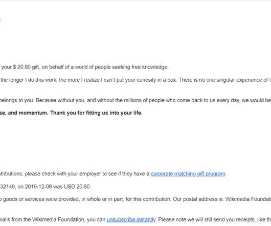Click the unsubscribe instantly link
271x226 pixels.
131,219
